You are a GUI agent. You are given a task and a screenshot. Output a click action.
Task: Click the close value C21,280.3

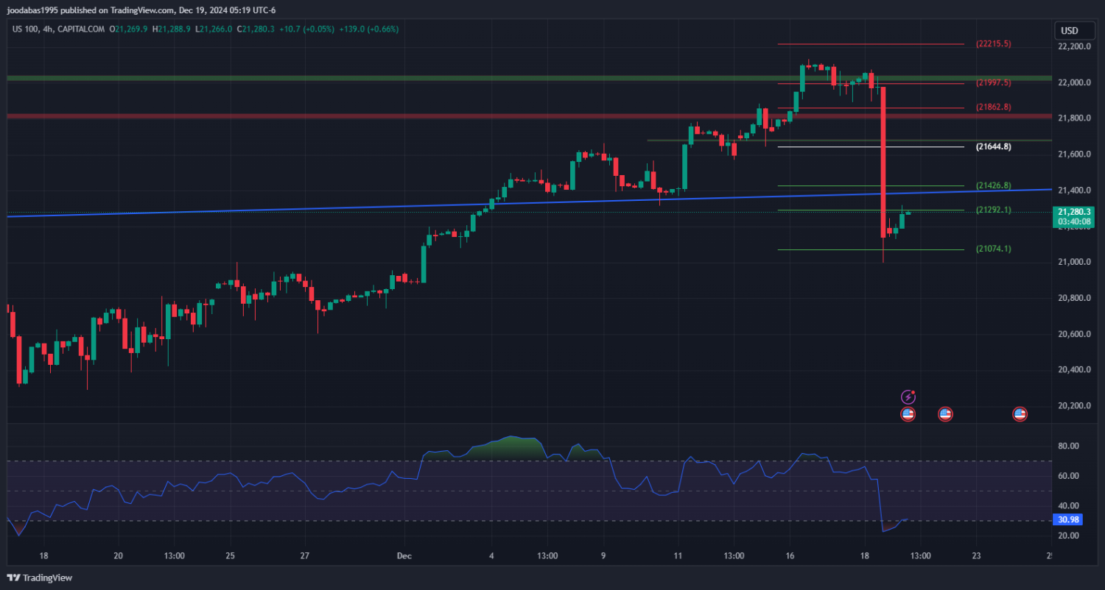pyautogui.click(x=256, y=29)
